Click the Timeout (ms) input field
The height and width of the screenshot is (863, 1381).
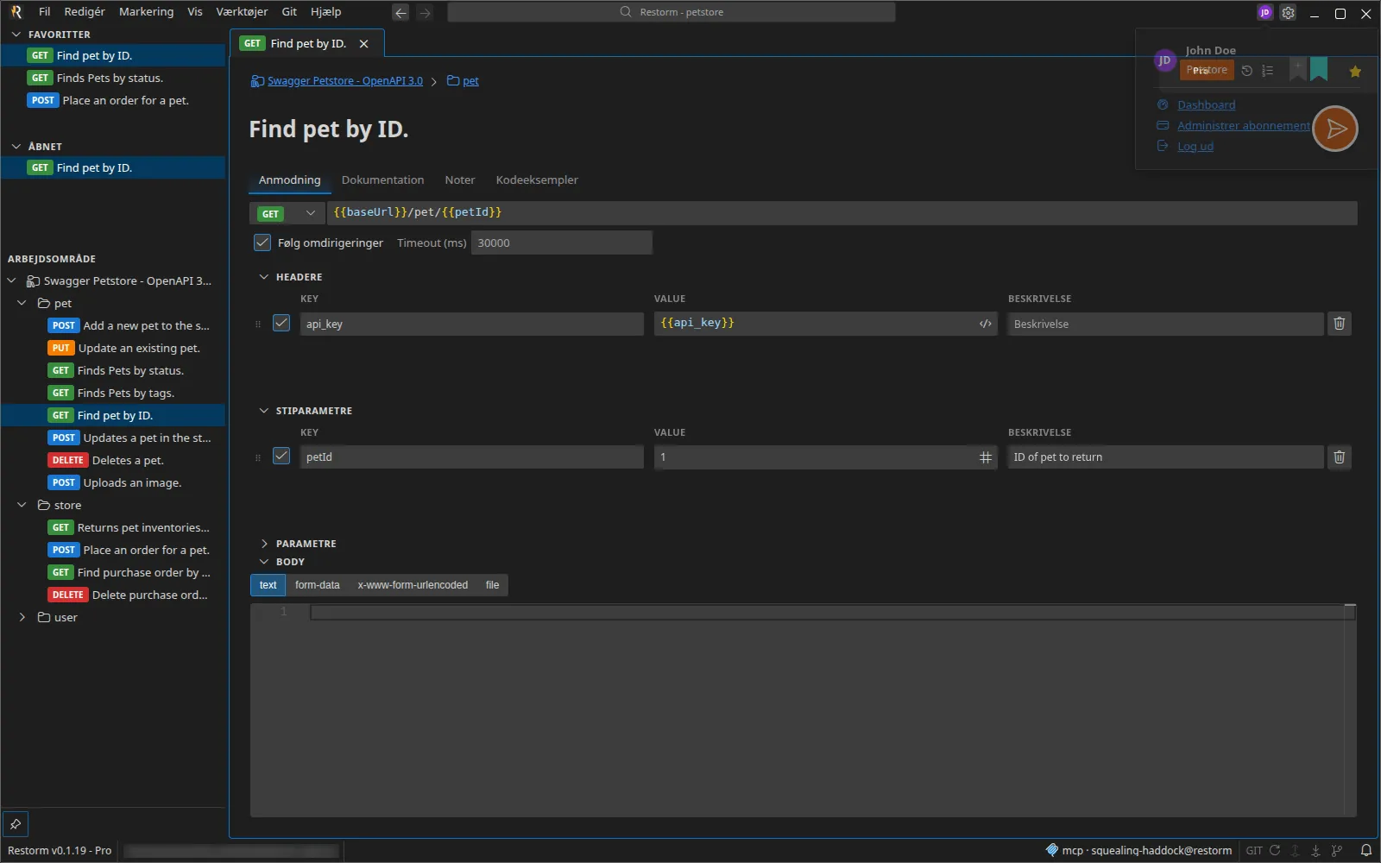point(561,243)
